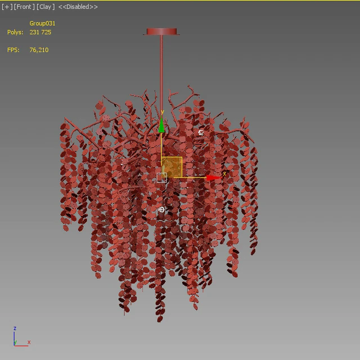Open the [Front] view label menu
This screenshot has width=360, height=360.
[24, 7]
